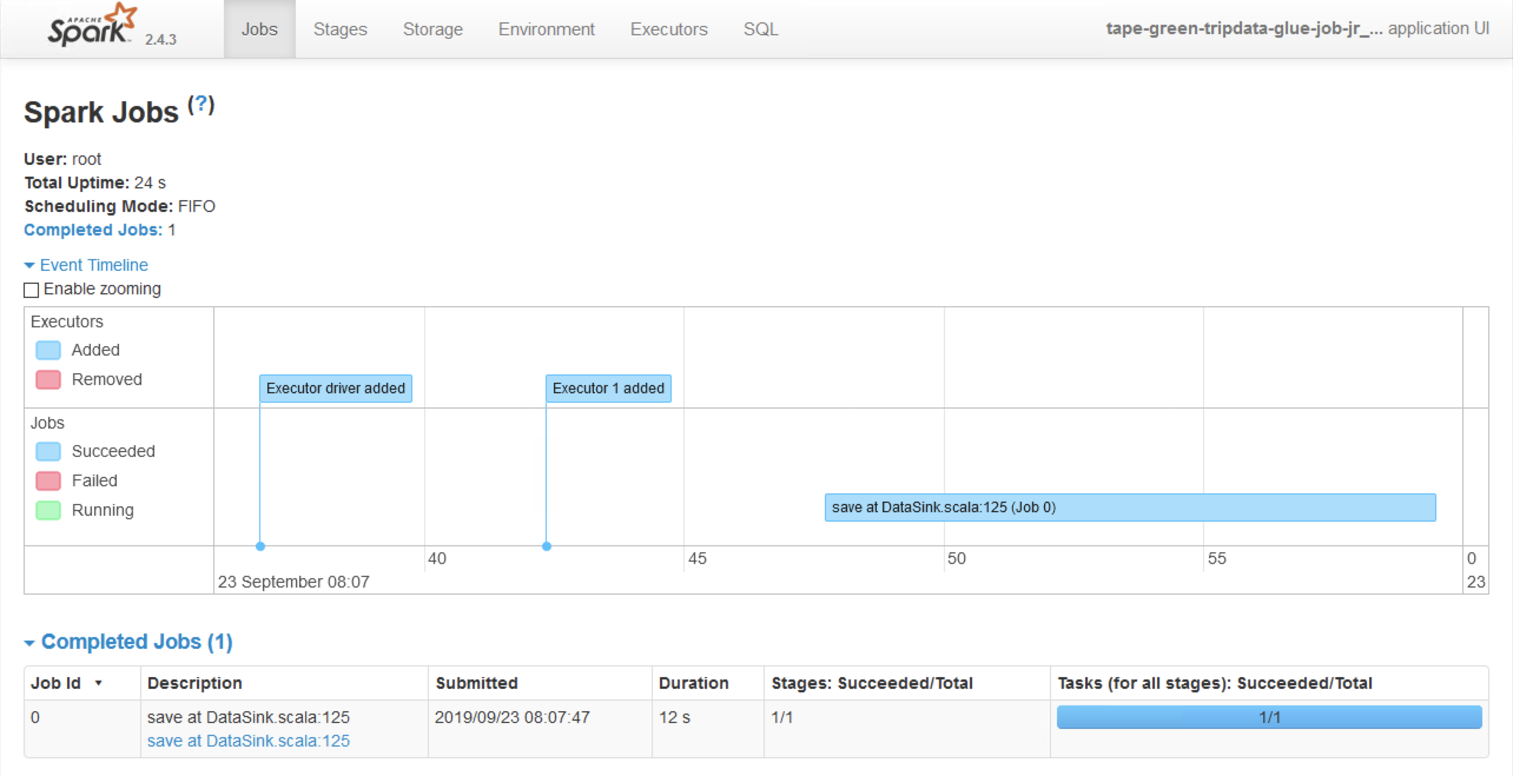Click the green Running jobs legend swatch

tap(48, 510)
